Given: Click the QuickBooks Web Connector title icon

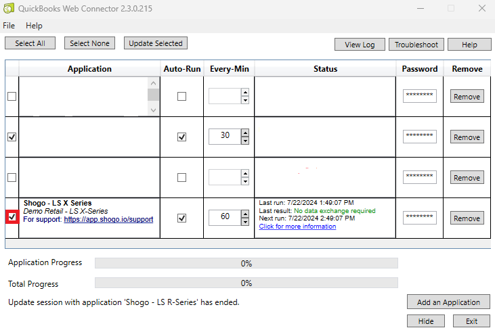Looking at the screenshot, I should 9,8.
